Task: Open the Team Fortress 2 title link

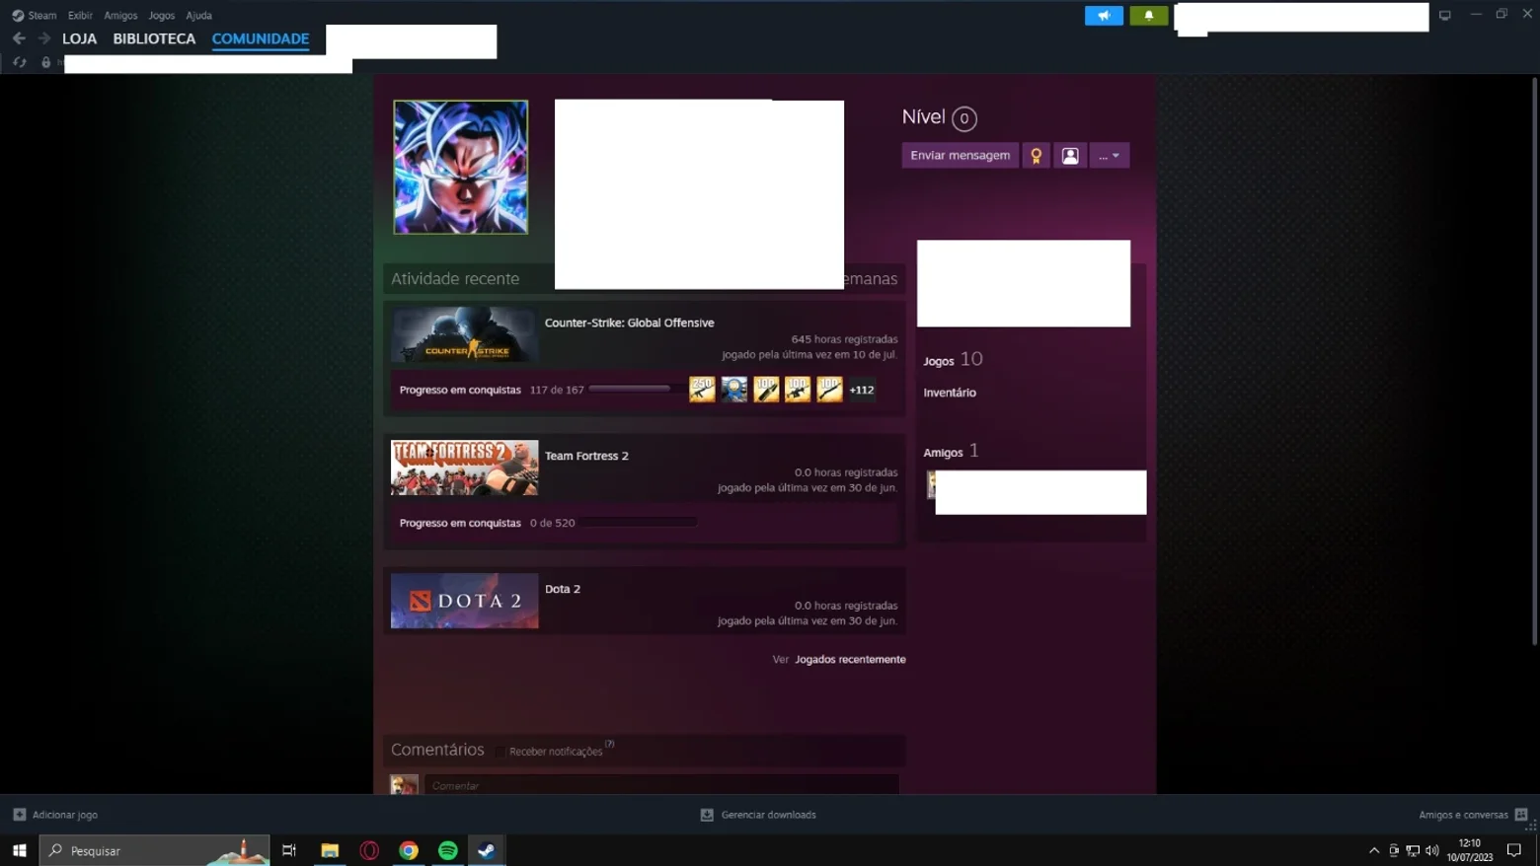Action: [x=586, y=456]
